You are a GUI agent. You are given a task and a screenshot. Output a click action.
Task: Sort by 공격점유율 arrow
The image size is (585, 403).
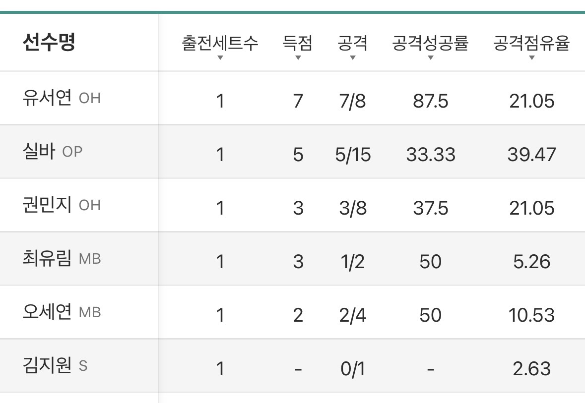pyautogui.click(x=531, y=58)
